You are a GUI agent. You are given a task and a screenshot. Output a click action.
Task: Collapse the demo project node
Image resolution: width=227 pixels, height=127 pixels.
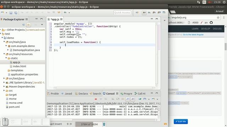coord(2,38)
